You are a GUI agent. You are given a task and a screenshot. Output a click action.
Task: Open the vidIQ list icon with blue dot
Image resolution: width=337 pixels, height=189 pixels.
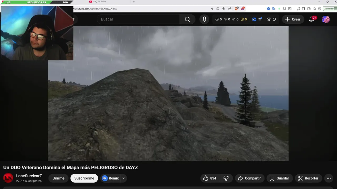260,19
